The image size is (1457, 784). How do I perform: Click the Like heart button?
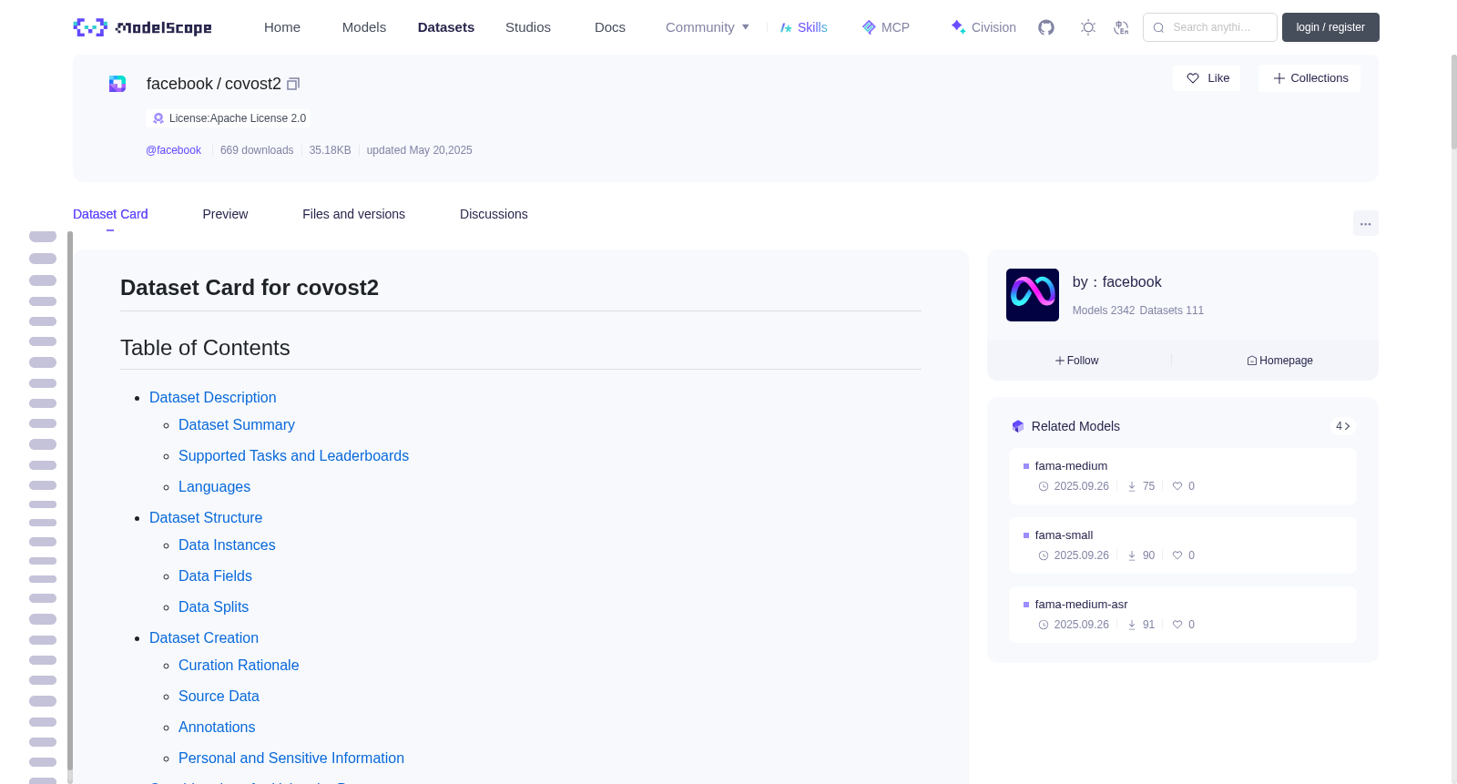(x=1207, y=78)
